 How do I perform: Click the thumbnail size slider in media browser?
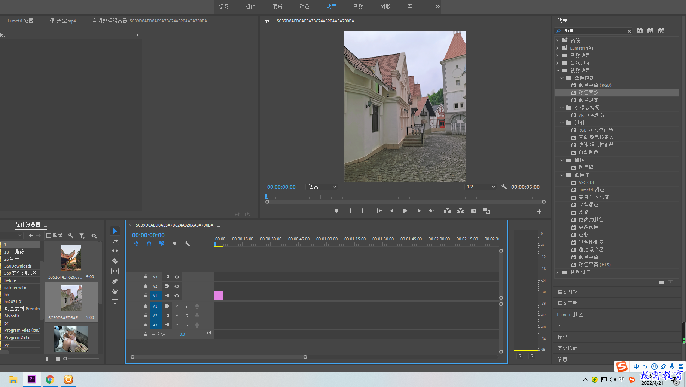coord(65,359)
